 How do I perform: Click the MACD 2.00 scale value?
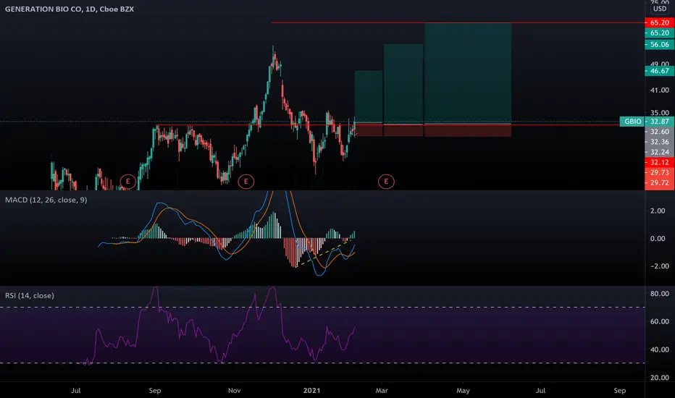tap(658, 211)
